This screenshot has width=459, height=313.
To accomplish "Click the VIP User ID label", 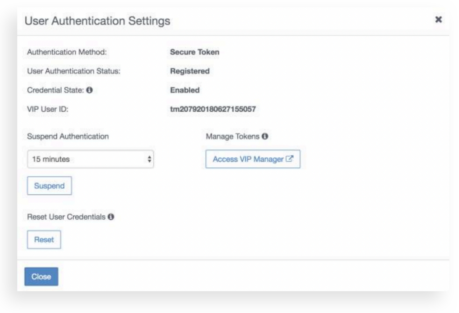I will pyautogui.click(x=48, y=109).
